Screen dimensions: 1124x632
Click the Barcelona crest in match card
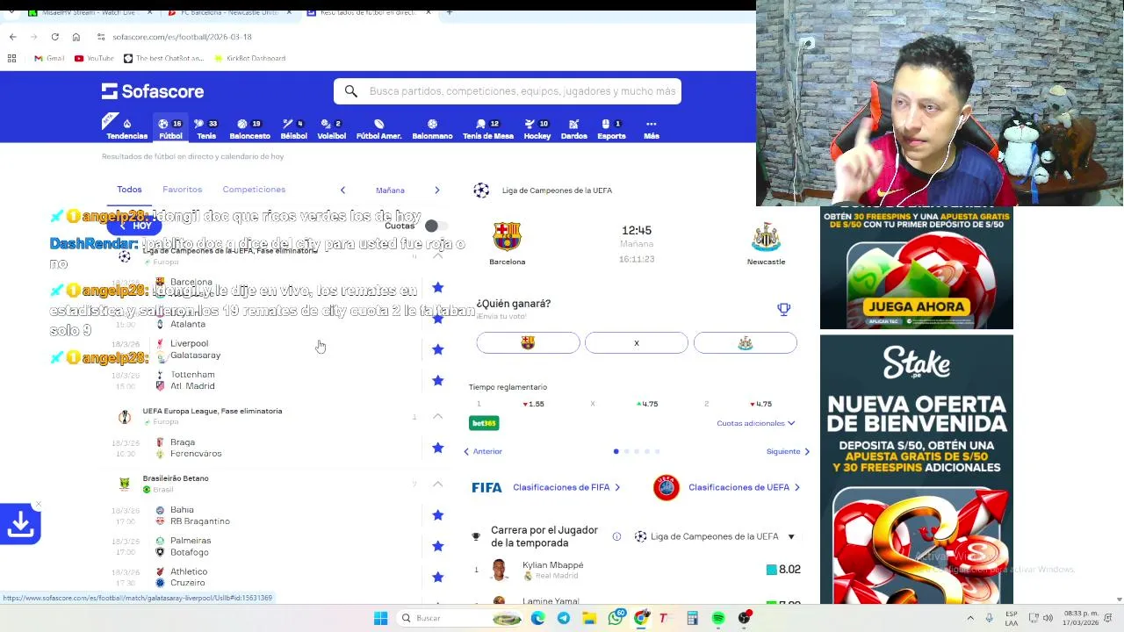coord(507,237)
